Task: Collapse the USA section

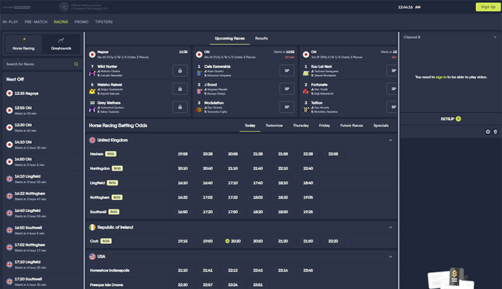Action: [x=390, y=257]
